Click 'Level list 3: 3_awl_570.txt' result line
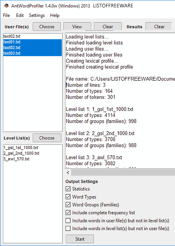 tap(94, 158)
